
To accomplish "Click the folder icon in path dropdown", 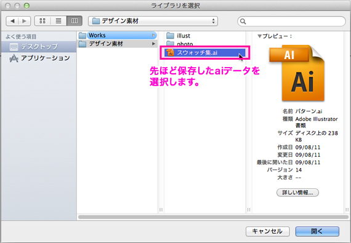I will (x=96, y=21).
